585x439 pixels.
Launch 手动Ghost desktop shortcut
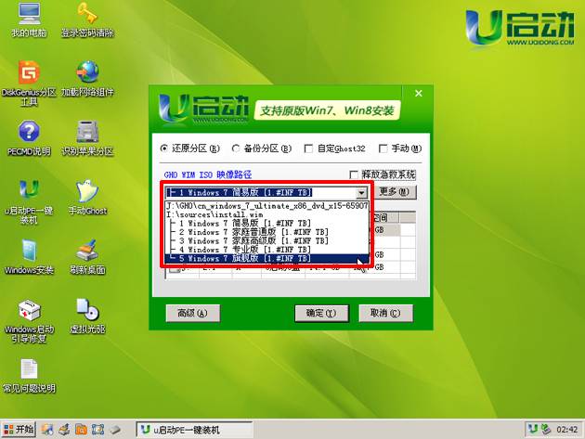tap(87, 190)
